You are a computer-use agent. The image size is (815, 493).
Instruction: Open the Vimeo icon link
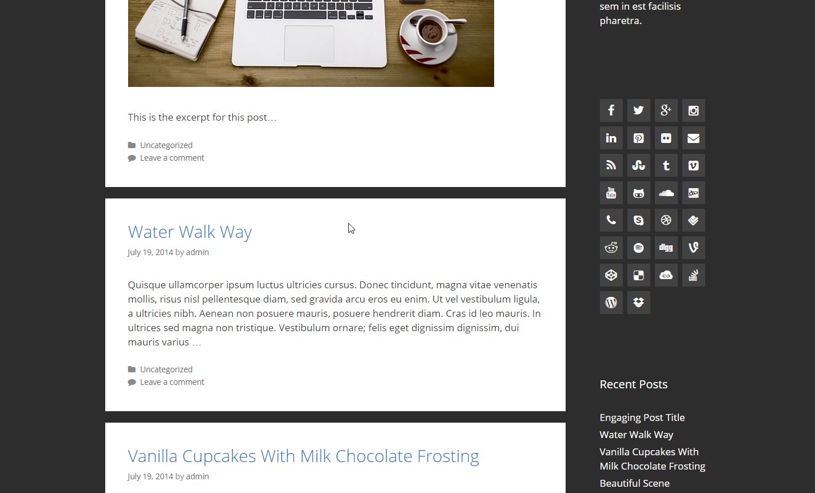click(693, 165)
